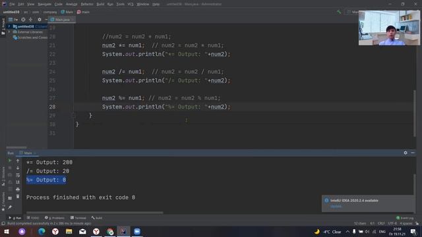Change line separator CRLF in status bar
Image resolution: width=422 pixels, height=237 pixels.
click(381, 223)
